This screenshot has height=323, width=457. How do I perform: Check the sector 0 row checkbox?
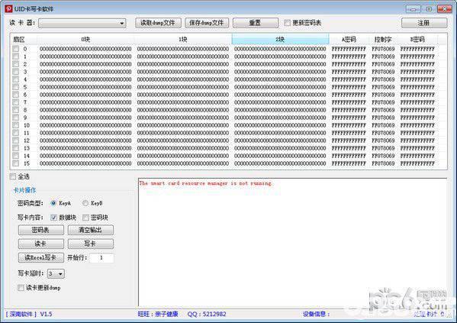16,49
